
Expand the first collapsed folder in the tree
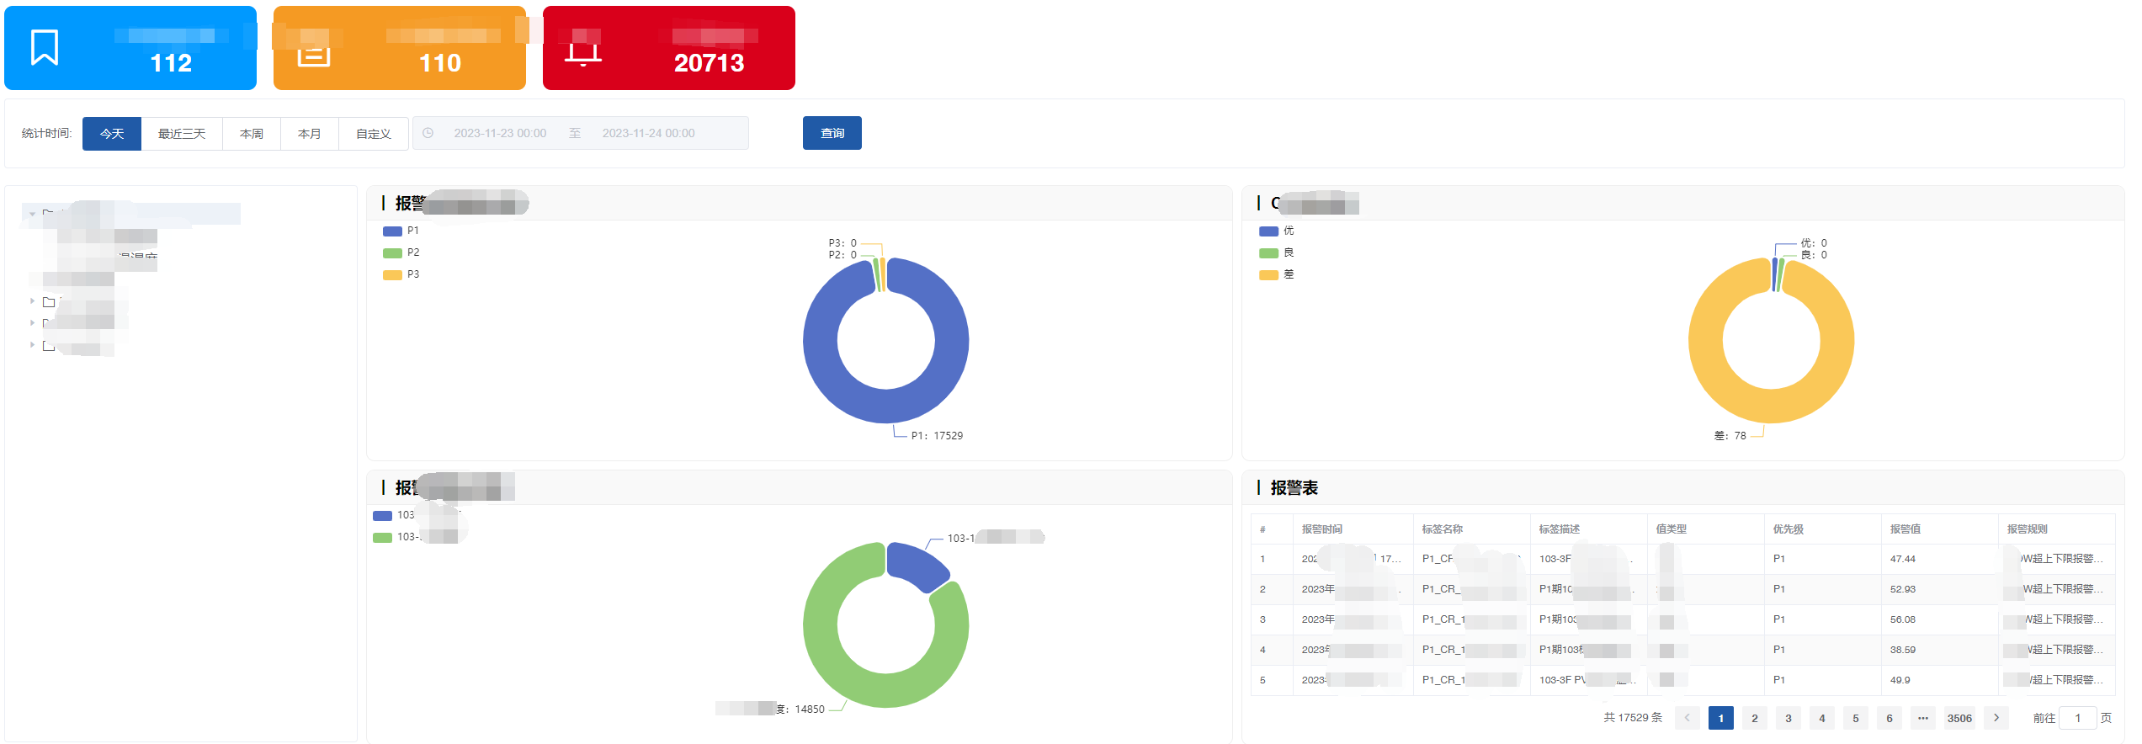[32, 301]
